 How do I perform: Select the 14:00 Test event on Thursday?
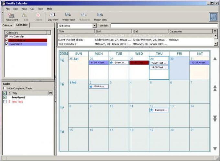click(159, 68)
